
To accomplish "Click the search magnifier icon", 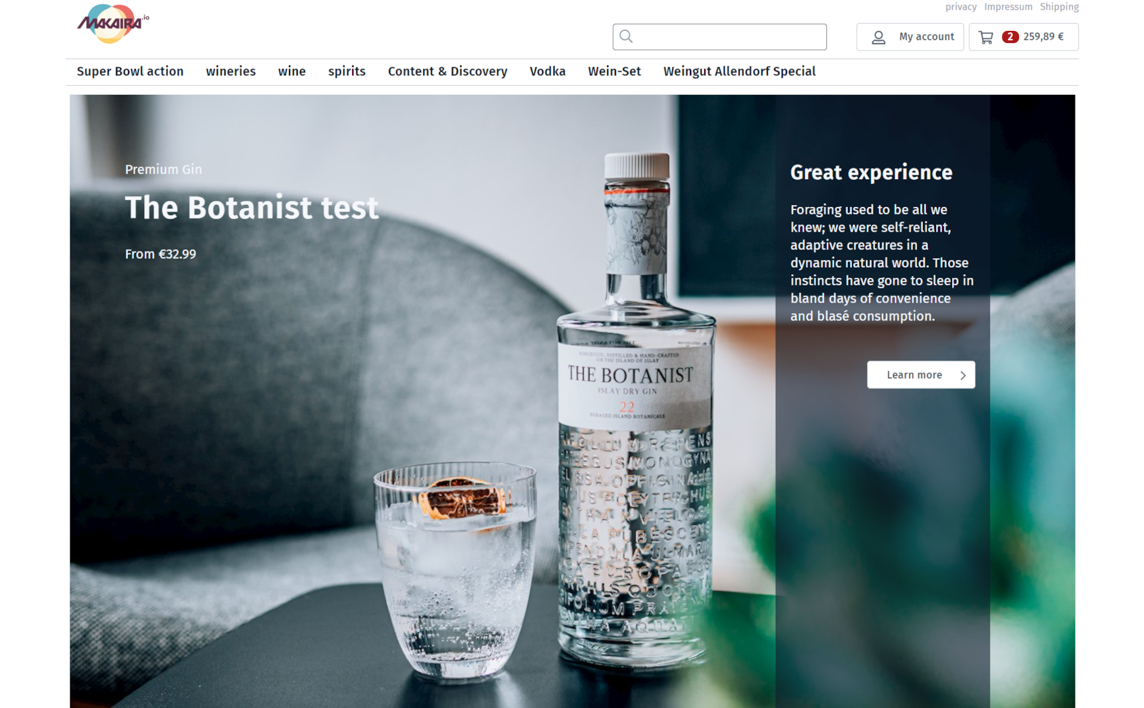I will [626, 36].
